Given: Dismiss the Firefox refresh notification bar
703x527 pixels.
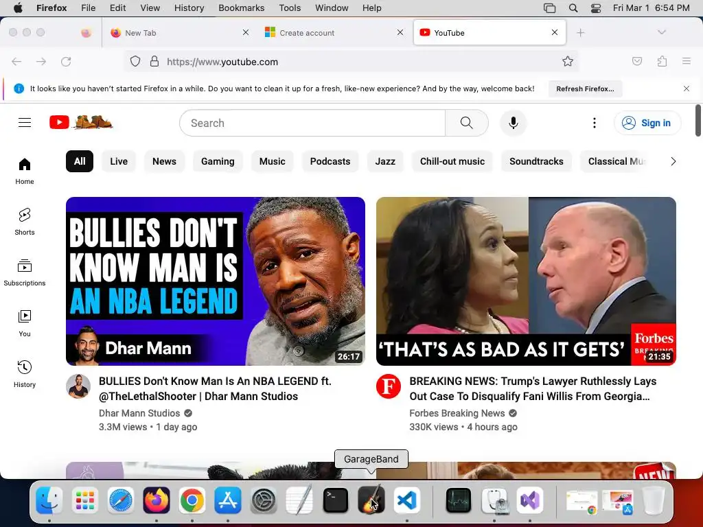Looking at the screenshot, I should 687,89.
